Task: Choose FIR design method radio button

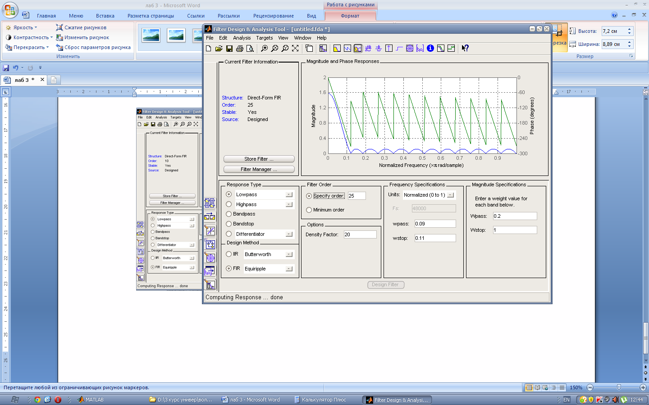Action: click(229, 269)
